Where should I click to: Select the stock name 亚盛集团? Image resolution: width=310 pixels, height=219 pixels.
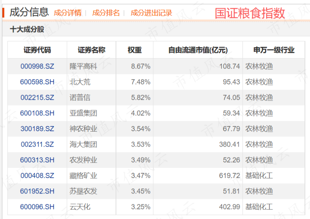83,113
